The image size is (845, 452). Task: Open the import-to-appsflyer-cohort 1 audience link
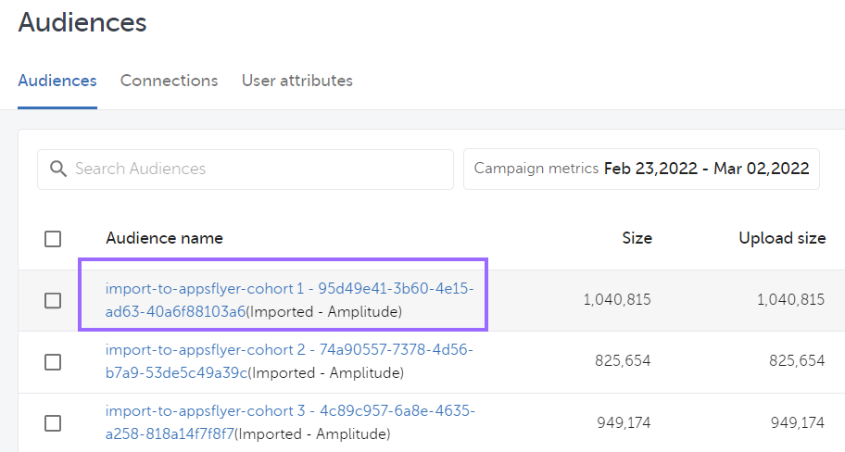pyautogui.click(x=289, y=289)
